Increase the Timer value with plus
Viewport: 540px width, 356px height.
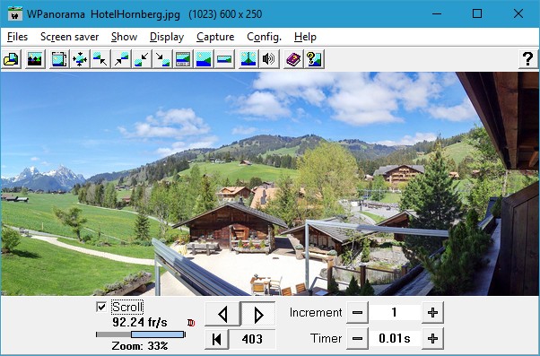(x=432, y=339)
